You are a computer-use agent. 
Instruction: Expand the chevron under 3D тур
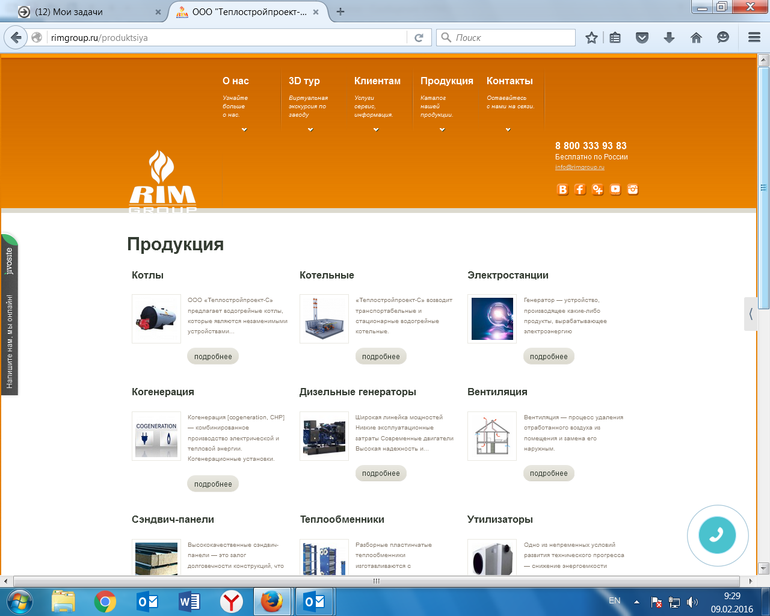(x=310, y=129)
